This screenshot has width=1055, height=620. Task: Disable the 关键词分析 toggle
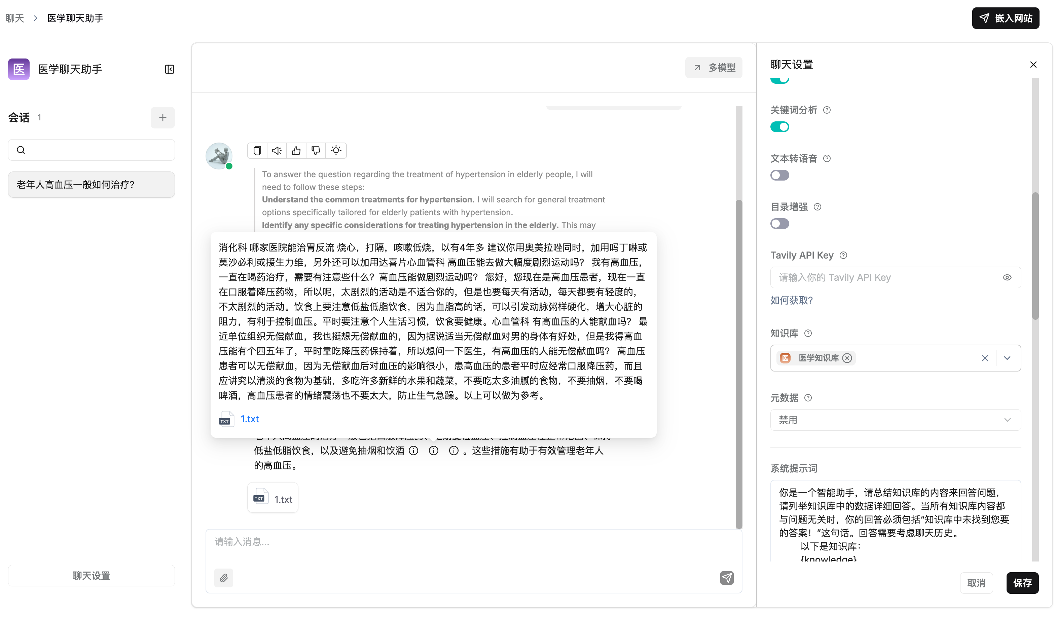pyautogui.click(x=779, y=127)
